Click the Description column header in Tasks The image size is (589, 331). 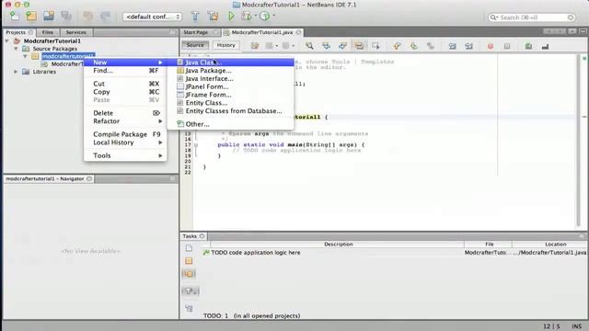click(x=338, y=245)
